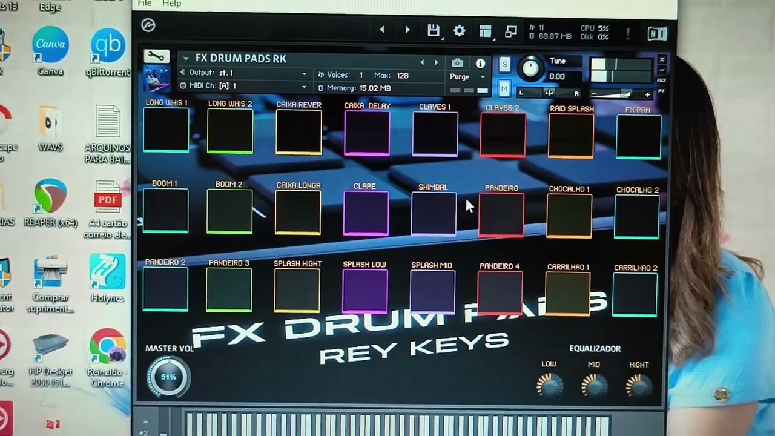This screenshot has height=436, width=775.
Task: Close the FX DRUM PADS RK instrument
Action: (x=662, y=59)
